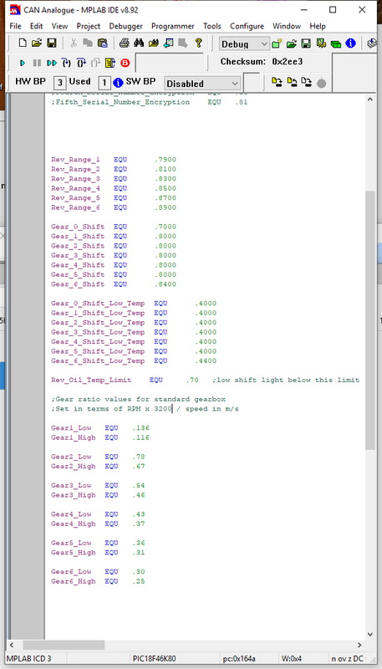382x669 pixels.
Task: Click the Gear_6_Shift_Low_Temp line
Action: tap(134, 361)
